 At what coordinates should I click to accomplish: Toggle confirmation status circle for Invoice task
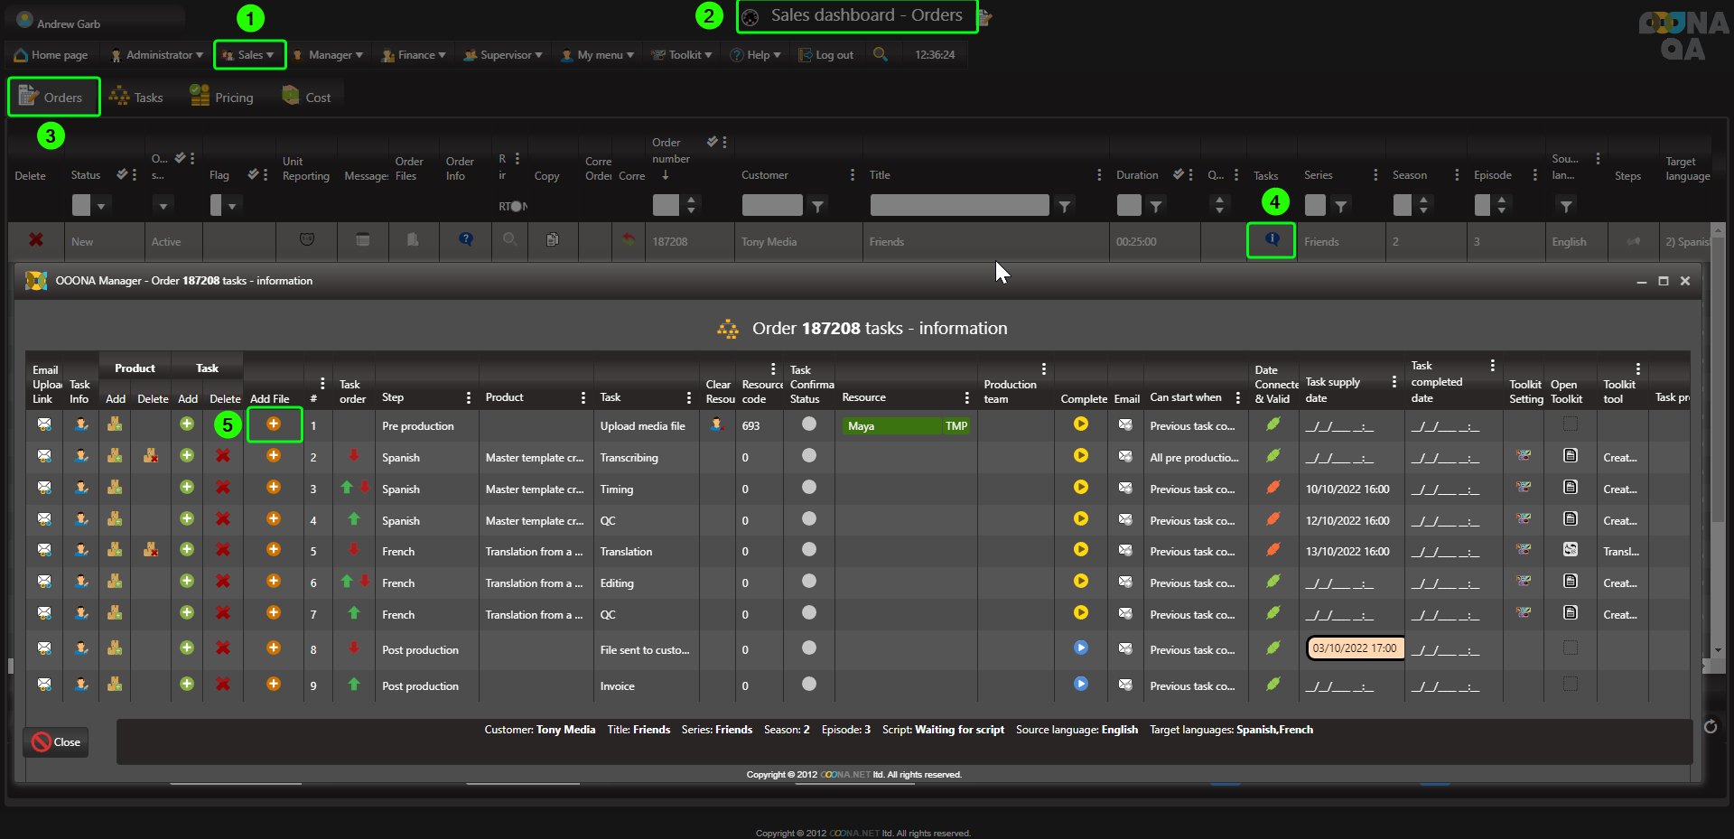coord(808,685)
